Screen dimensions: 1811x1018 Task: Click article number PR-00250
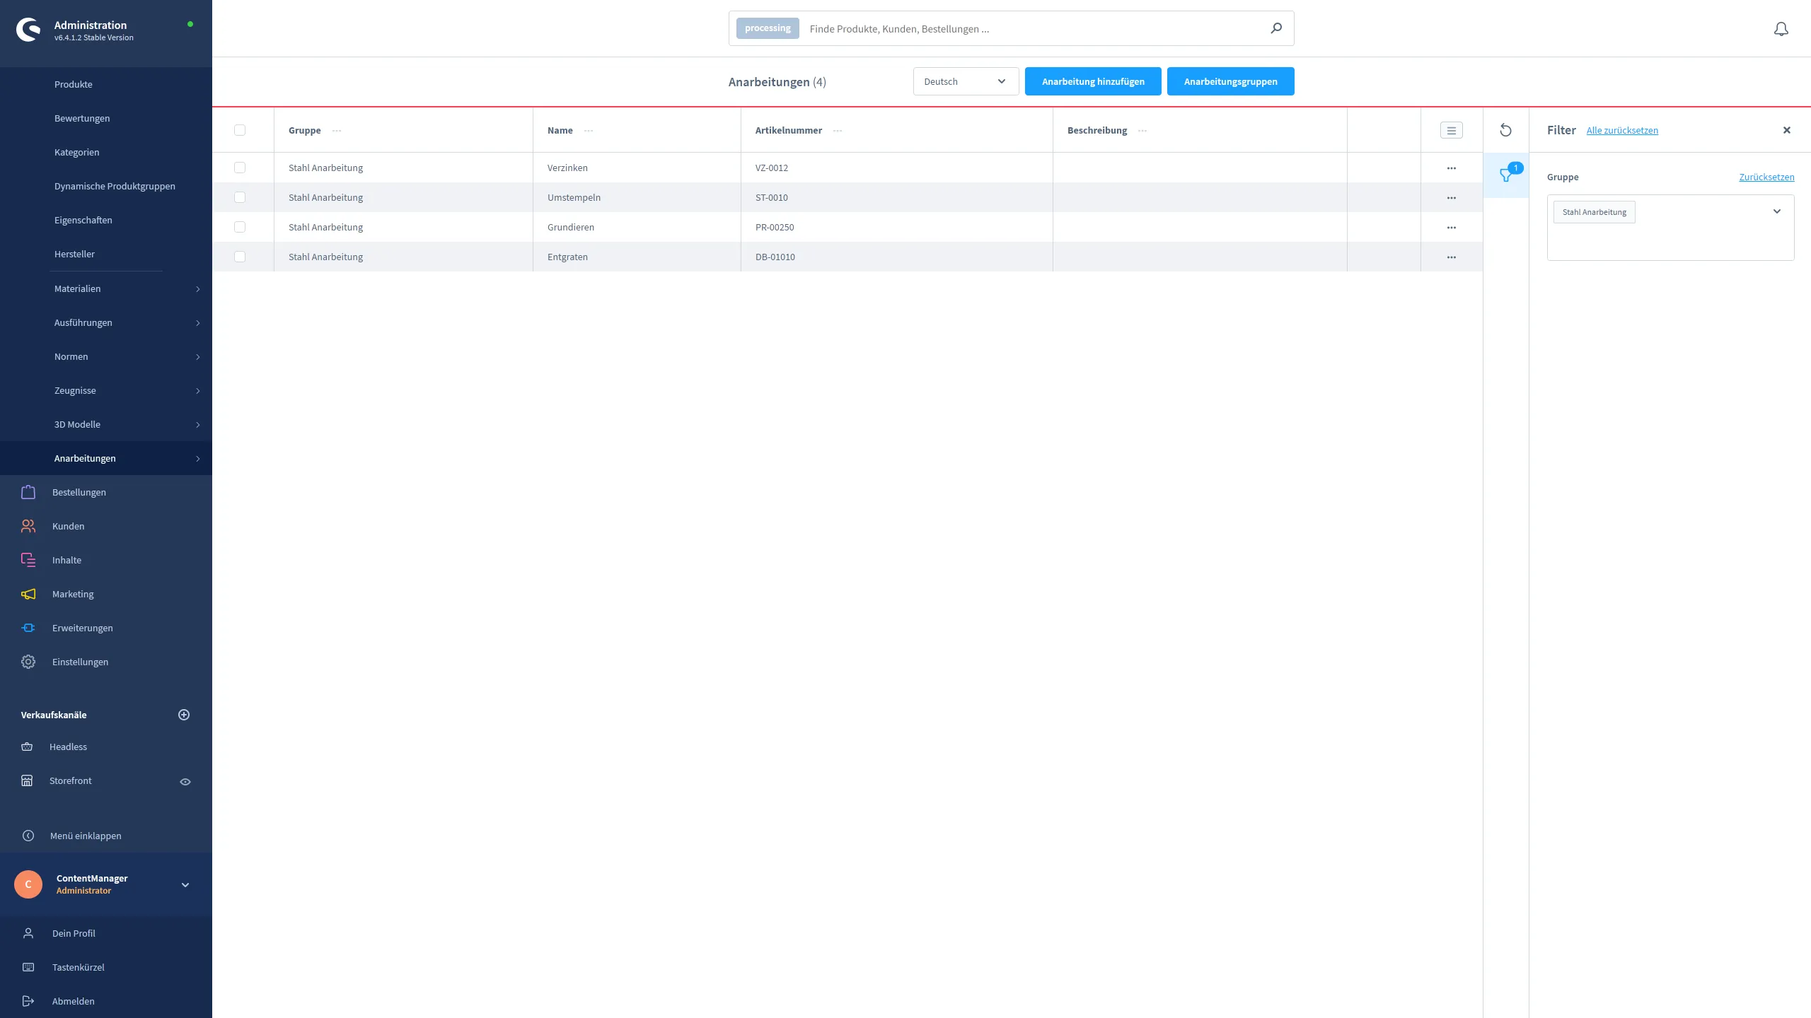[x=775, y=227]
